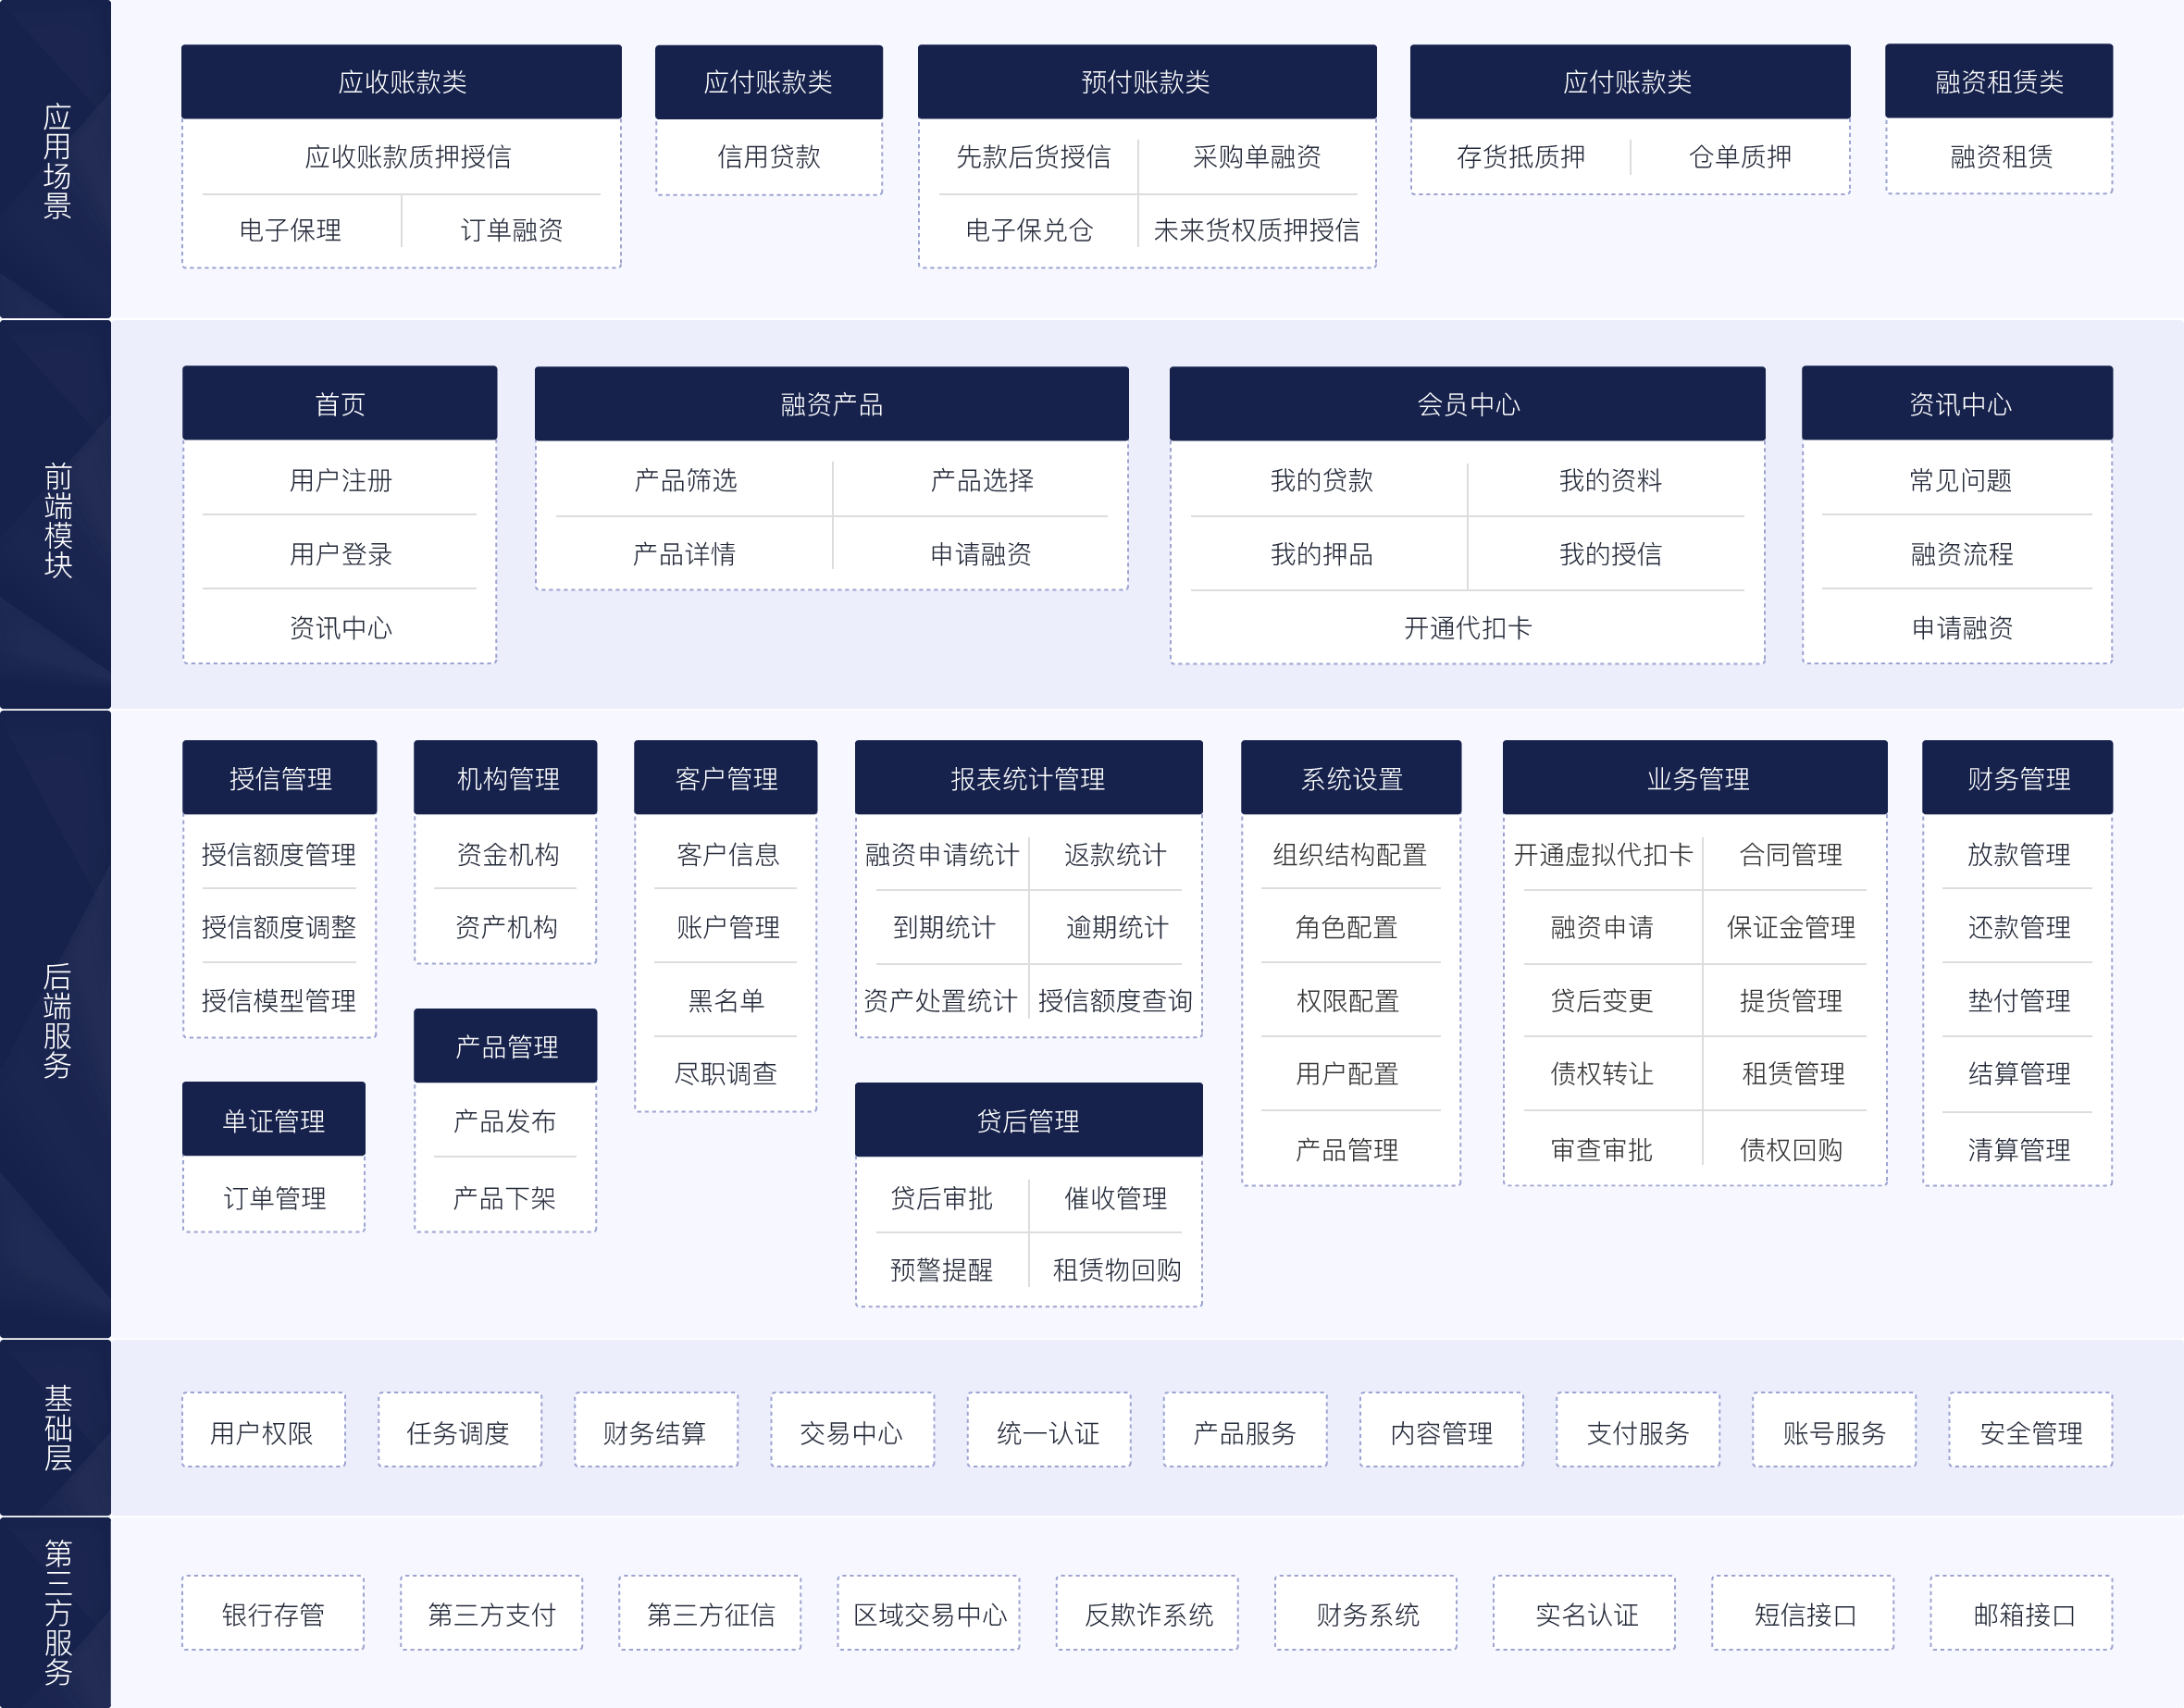The height and width of the screenshot is (1708, 2184).
Task: Open the 信用贷款 item
Action: pyautogui.click(x=768, y=157)
